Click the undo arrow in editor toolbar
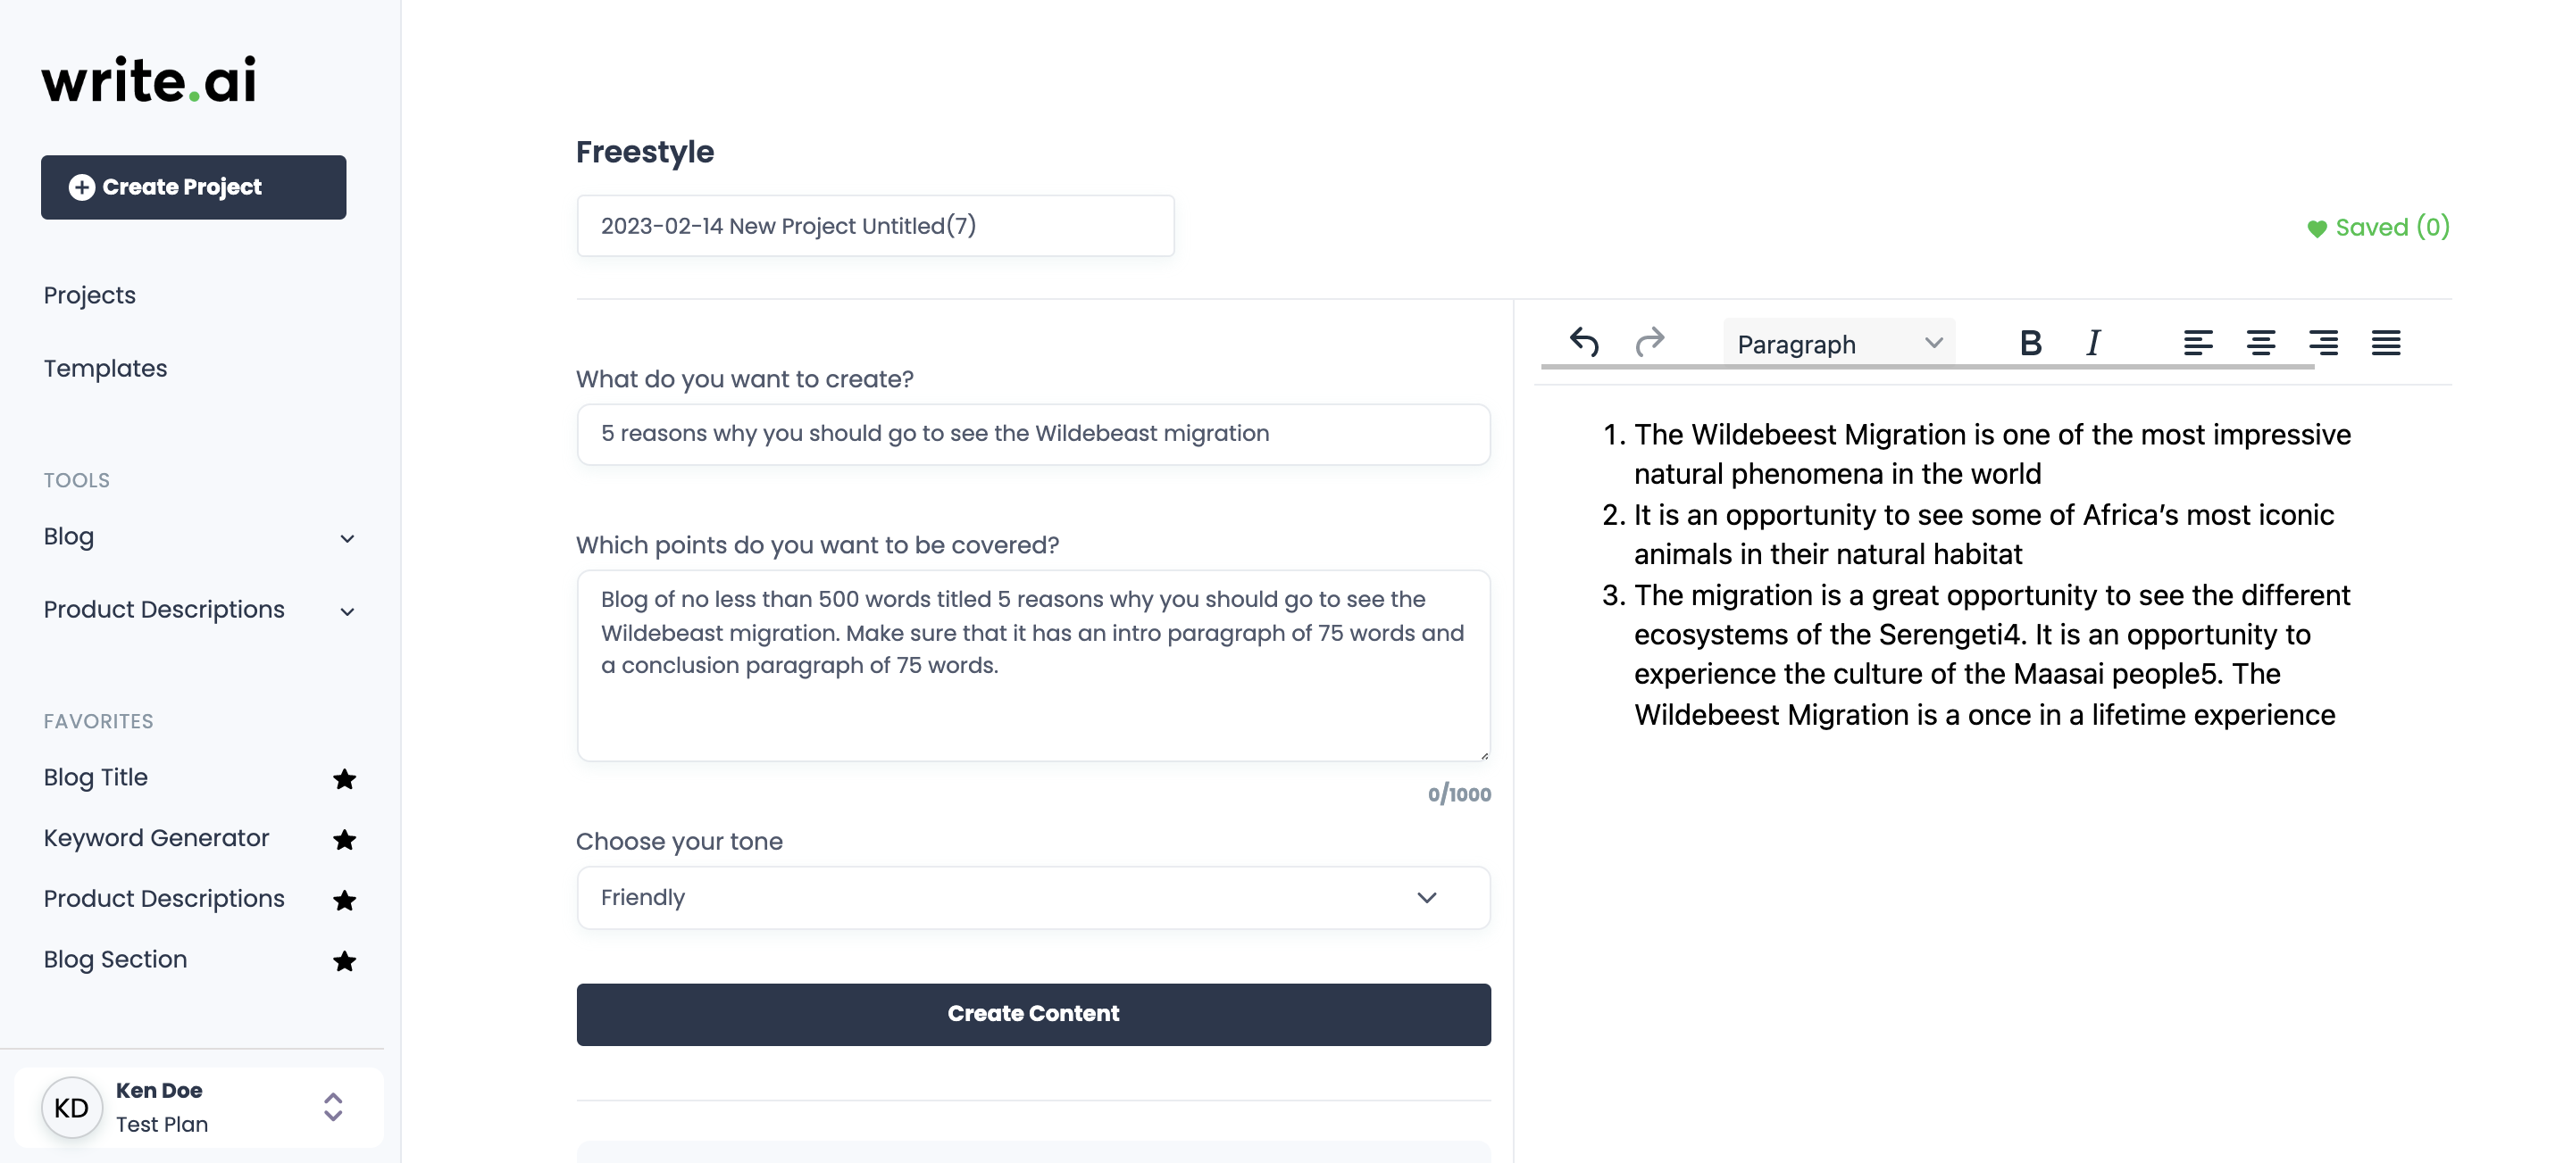 point(1583,343)
